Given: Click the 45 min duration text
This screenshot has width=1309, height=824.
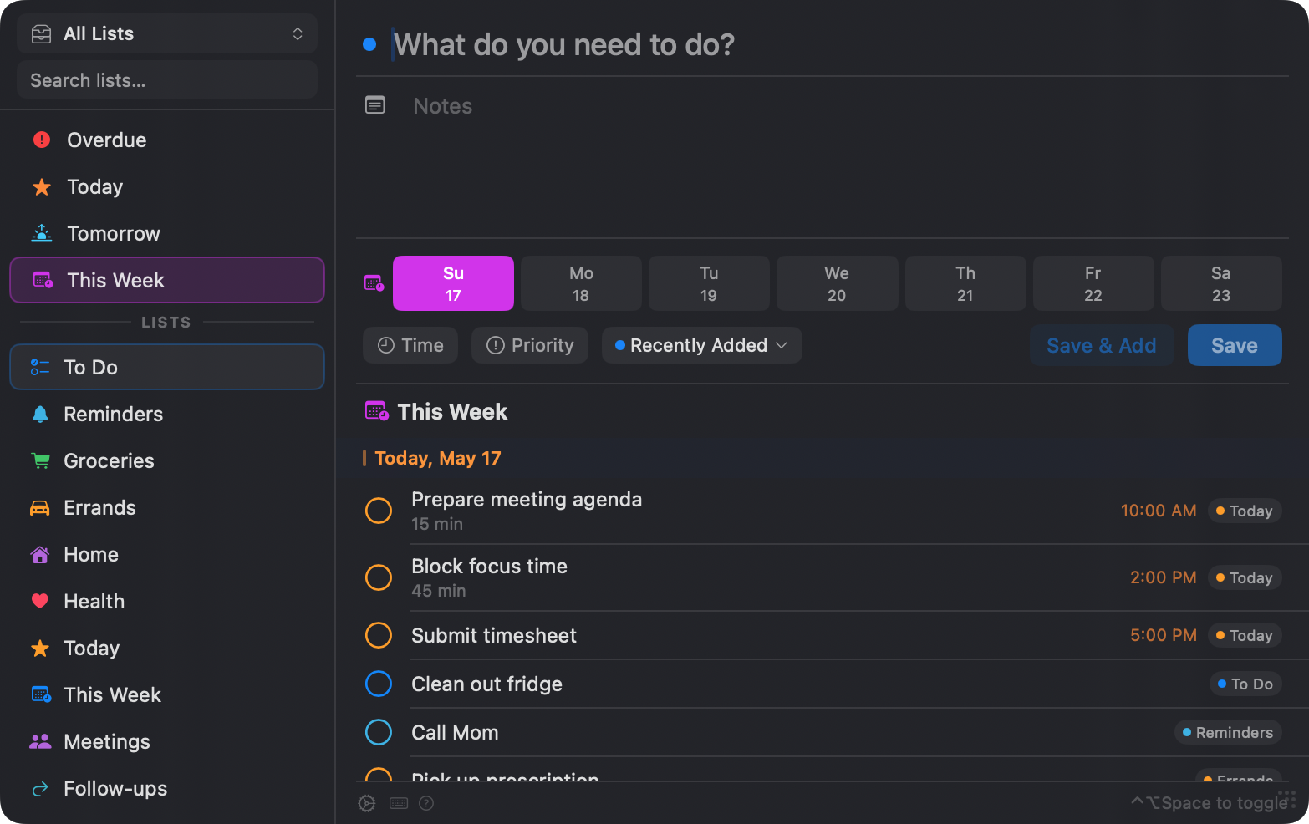Looking at the screenshot, I should pyautogui.click(x=439, y=591).
